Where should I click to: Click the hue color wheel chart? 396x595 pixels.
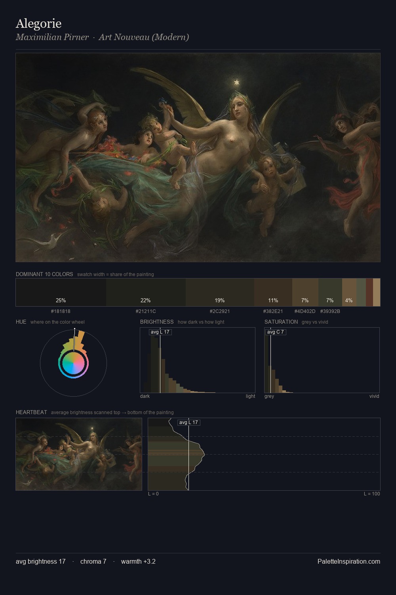click(73, 363)
